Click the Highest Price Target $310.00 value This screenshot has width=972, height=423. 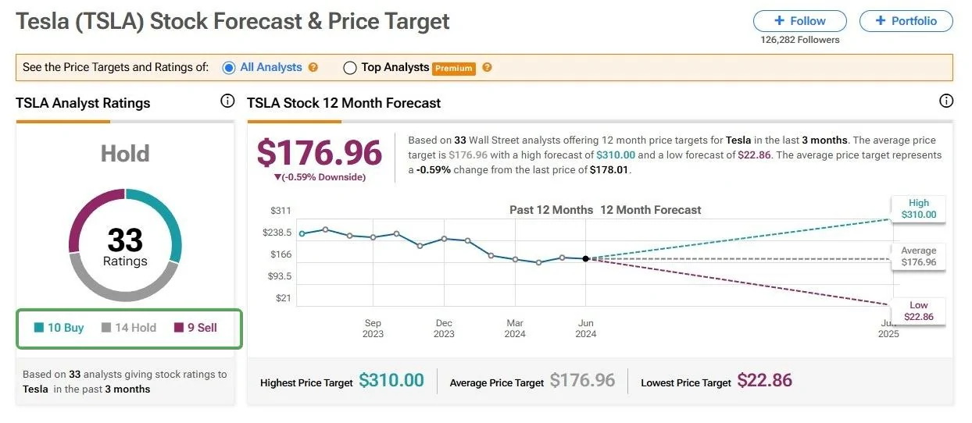coord(391,381)
